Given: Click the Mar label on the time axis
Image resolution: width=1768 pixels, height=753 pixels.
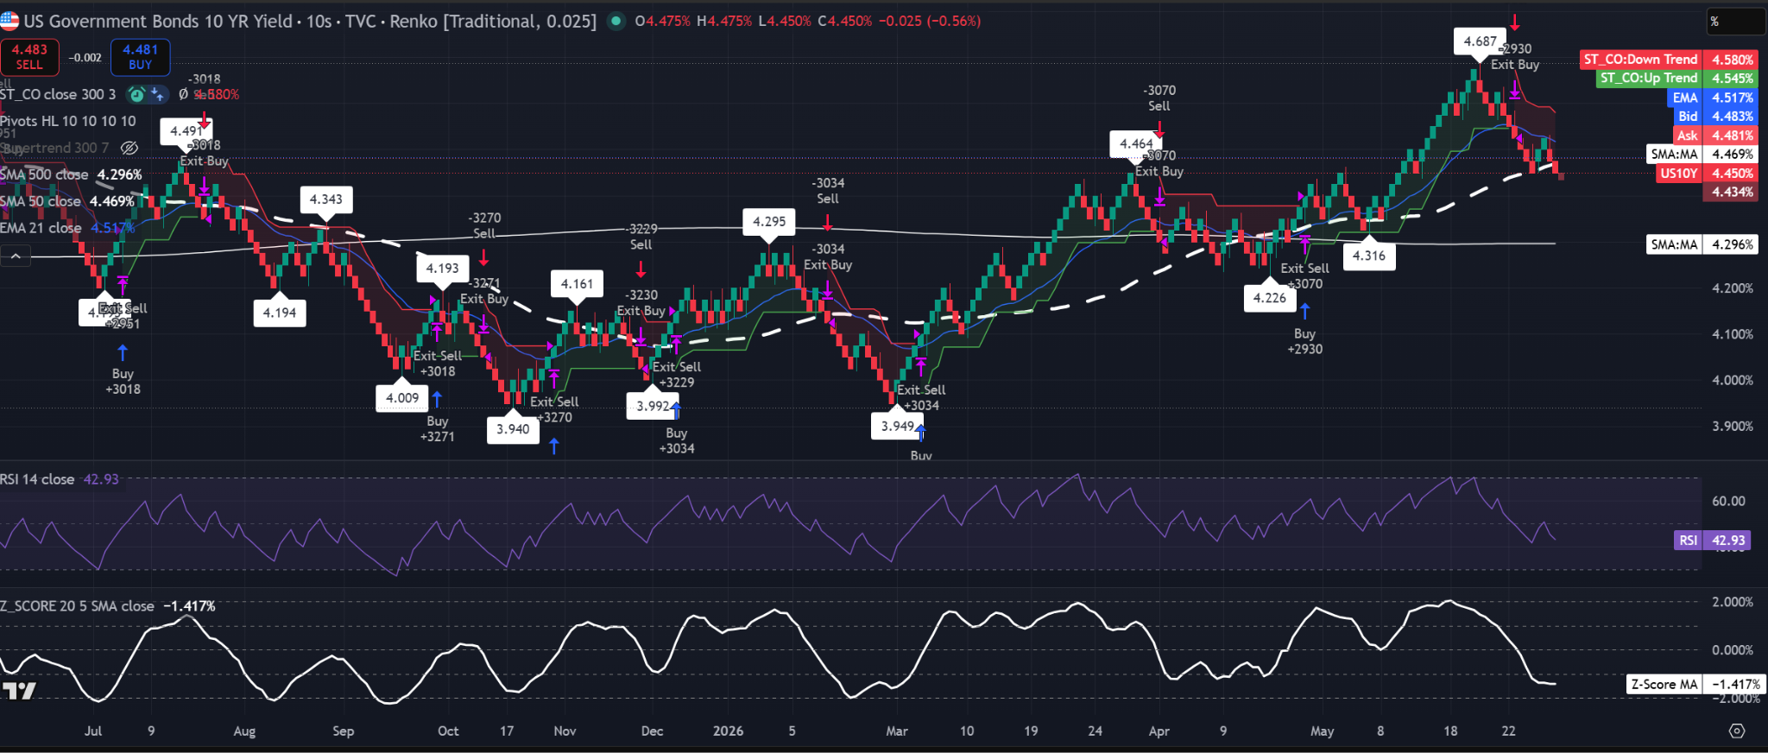Looking at the screenshot, I should click(x=897, y=731).
